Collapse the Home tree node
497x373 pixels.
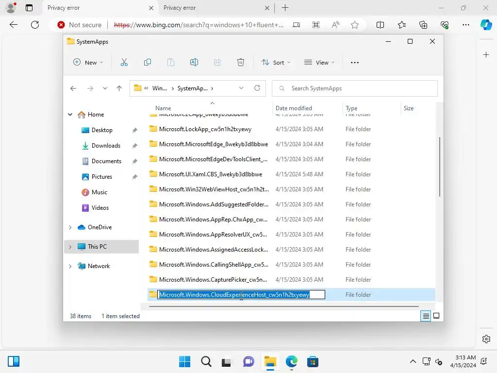click(70, 115)
